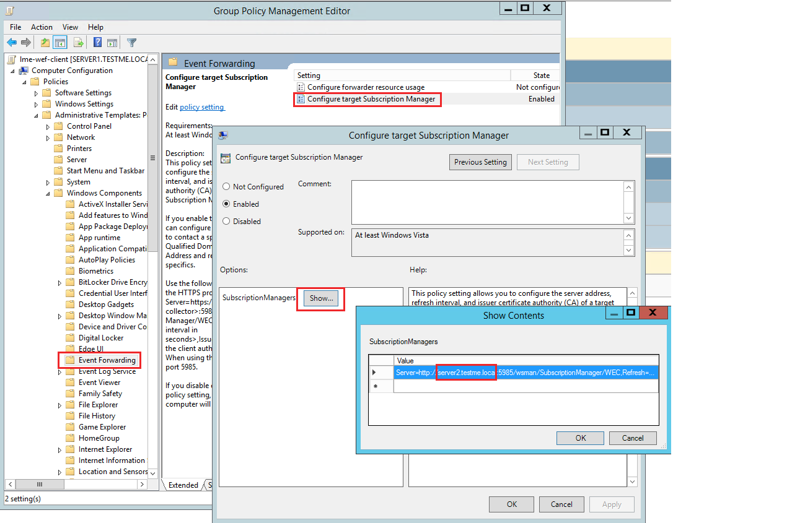Viewport: 805px width, 523px height.
Task: Open the Action menu
Action: point(41,27)
